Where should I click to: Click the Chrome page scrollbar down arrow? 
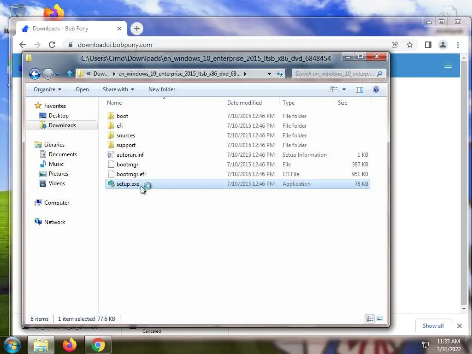click(464, 309)
